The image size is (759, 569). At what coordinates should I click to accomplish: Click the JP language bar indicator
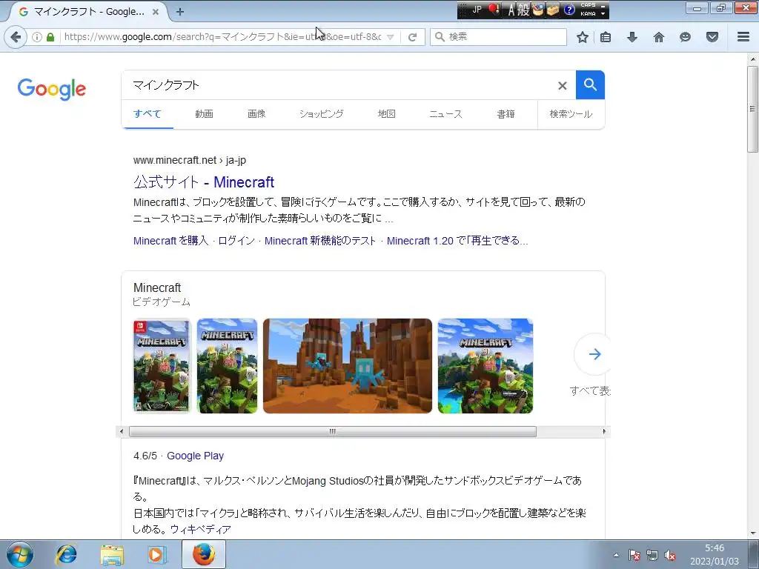477,10
